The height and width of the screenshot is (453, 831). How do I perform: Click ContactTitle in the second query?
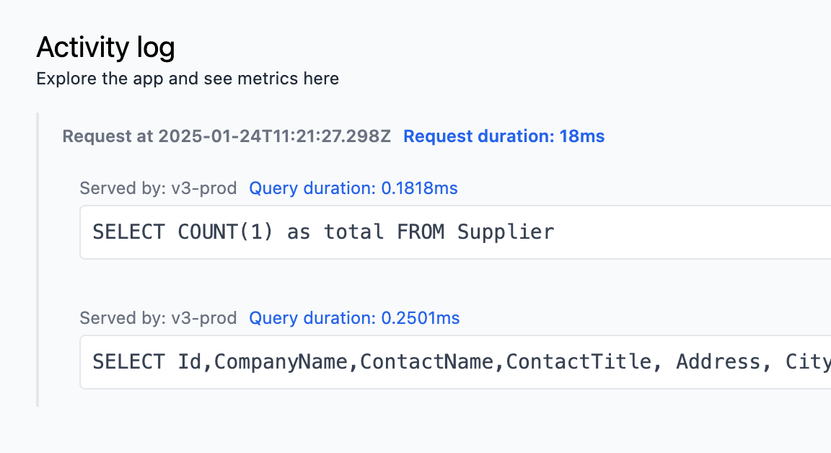(x=579, y=362)
